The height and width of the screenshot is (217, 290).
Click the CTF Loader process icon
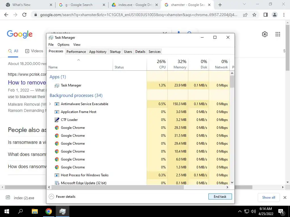pos(57,120)
